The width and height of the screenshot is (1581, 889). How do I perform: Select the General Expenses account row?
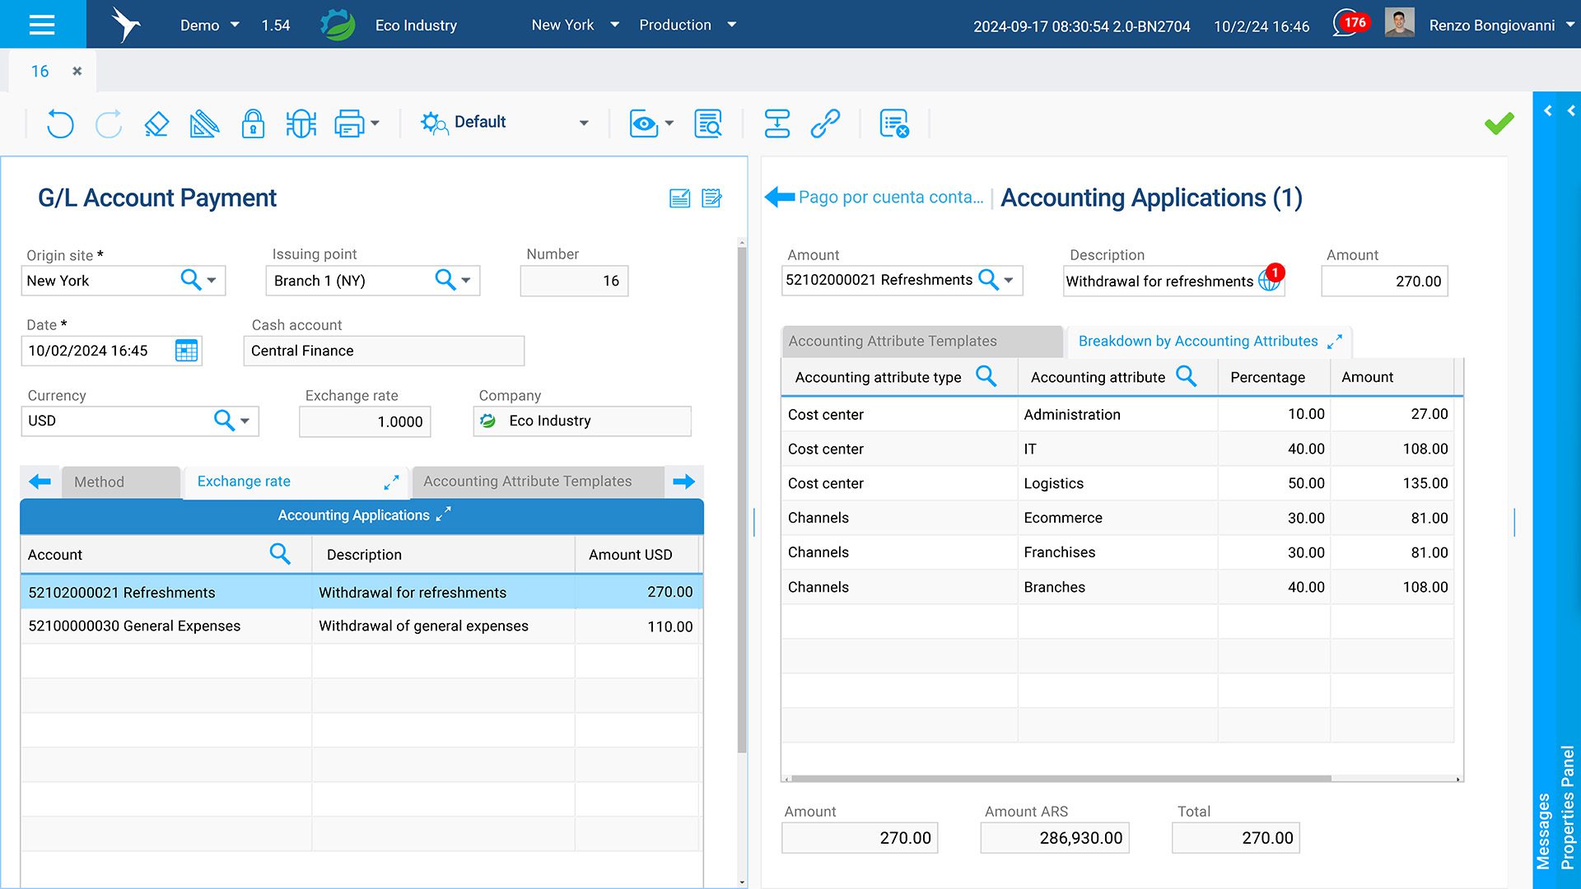pyautogui.click(x=134, y=626)
